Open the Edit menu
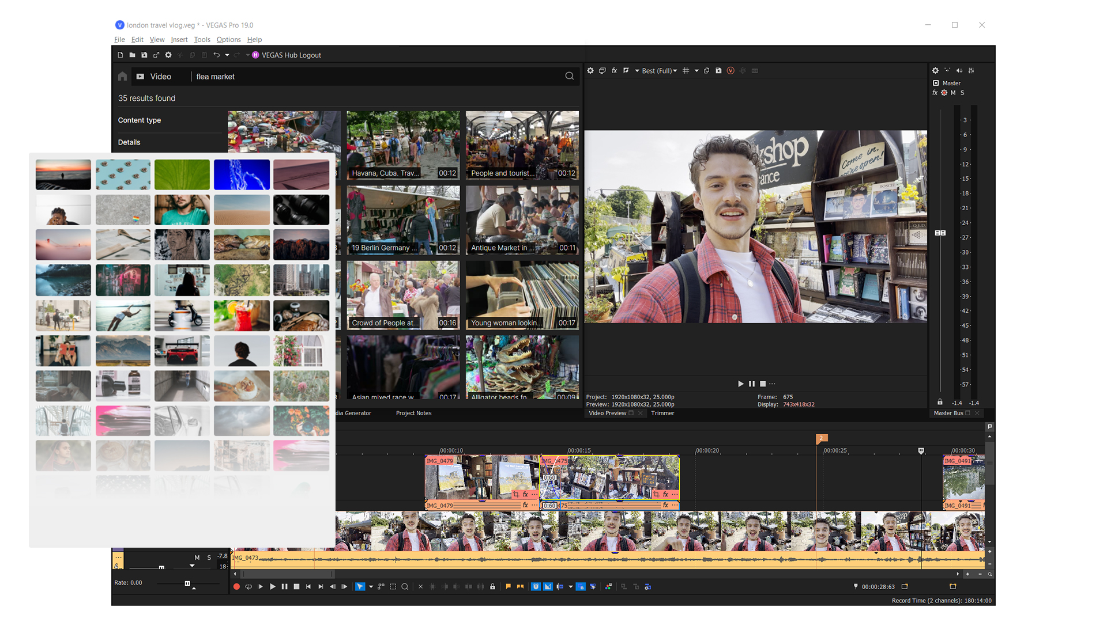 pos(137,40)
